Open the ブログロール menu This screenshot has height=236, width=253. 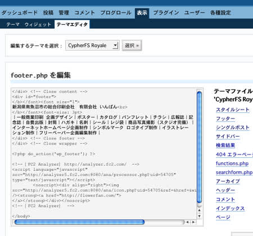coord(116,13)
